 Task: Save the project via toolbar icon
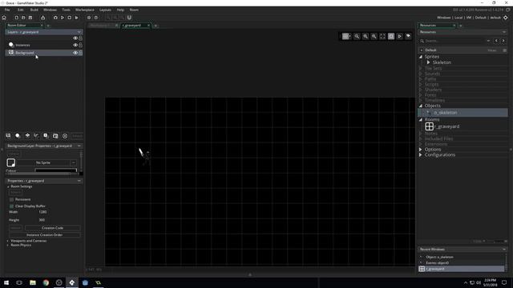(x=30, y=18)
